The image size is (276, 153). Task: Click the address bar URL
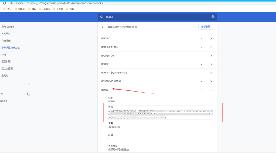(65, 3)
